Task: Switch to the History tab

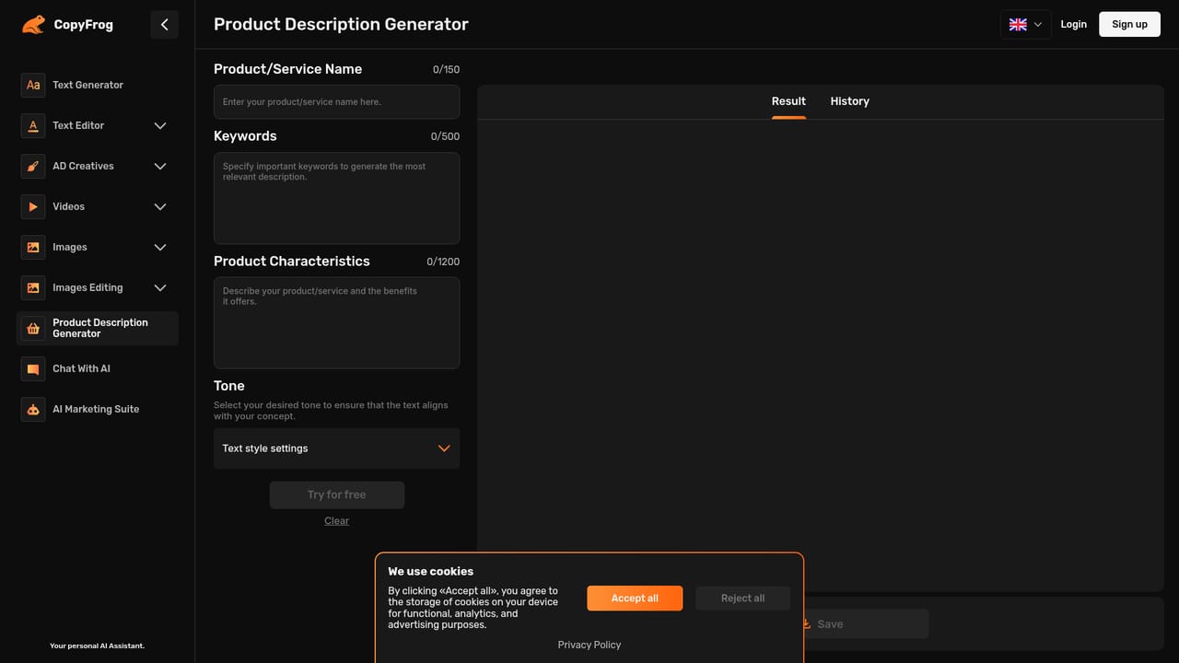Action: [849, 101]
